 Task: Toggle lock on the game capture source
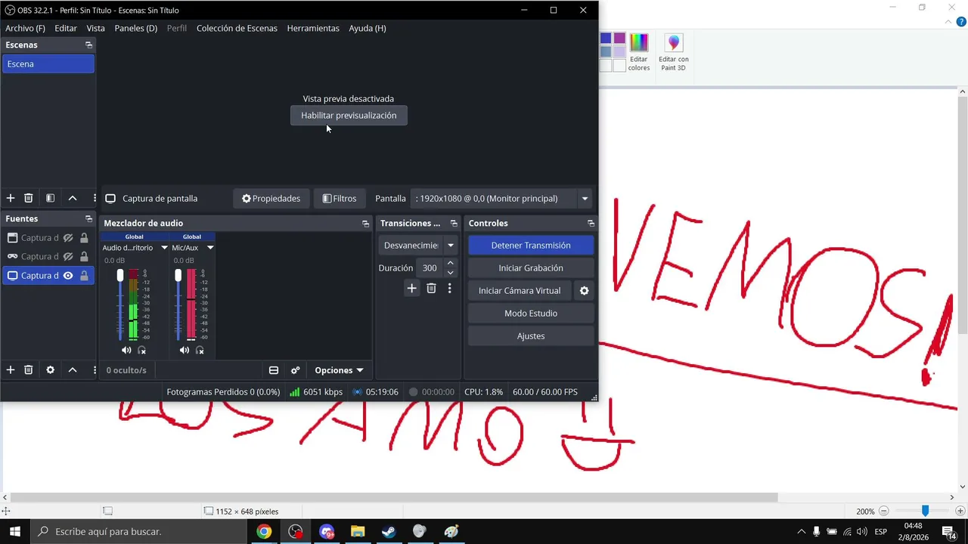coord(84,257)
